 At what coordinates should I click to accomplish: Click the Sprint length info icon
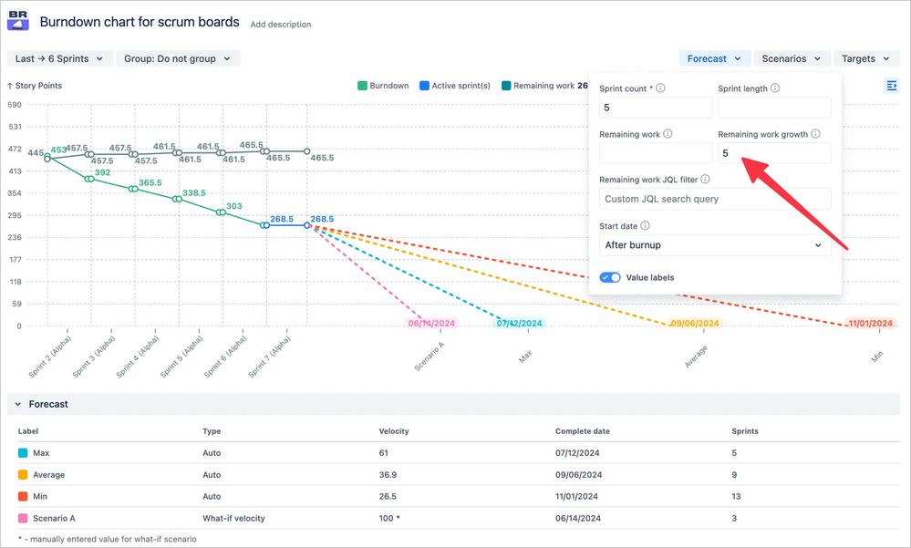click(775, 88)
